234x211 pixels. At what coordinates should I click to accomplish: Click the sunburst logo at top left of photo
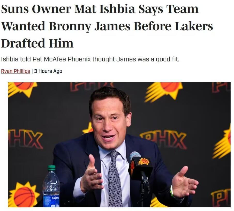(22, 89)
